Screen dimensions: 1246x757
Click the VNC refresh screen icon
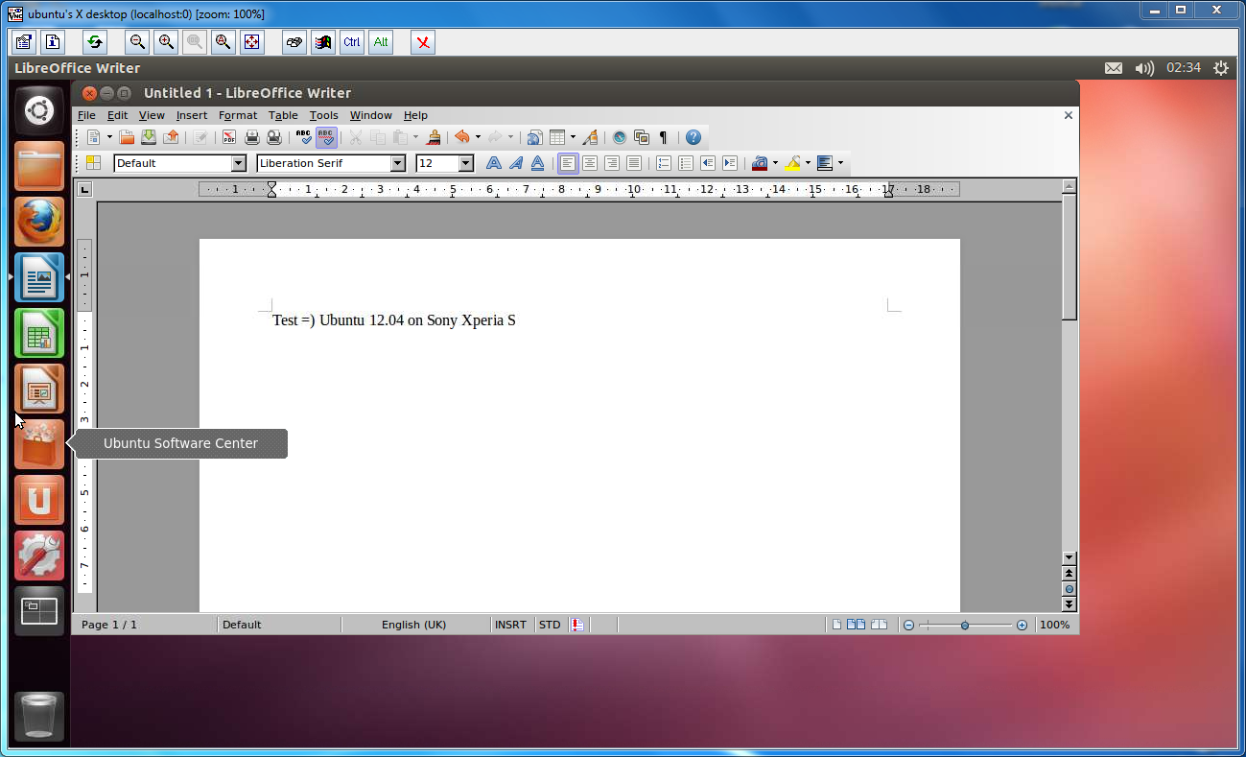click(95, 42)
